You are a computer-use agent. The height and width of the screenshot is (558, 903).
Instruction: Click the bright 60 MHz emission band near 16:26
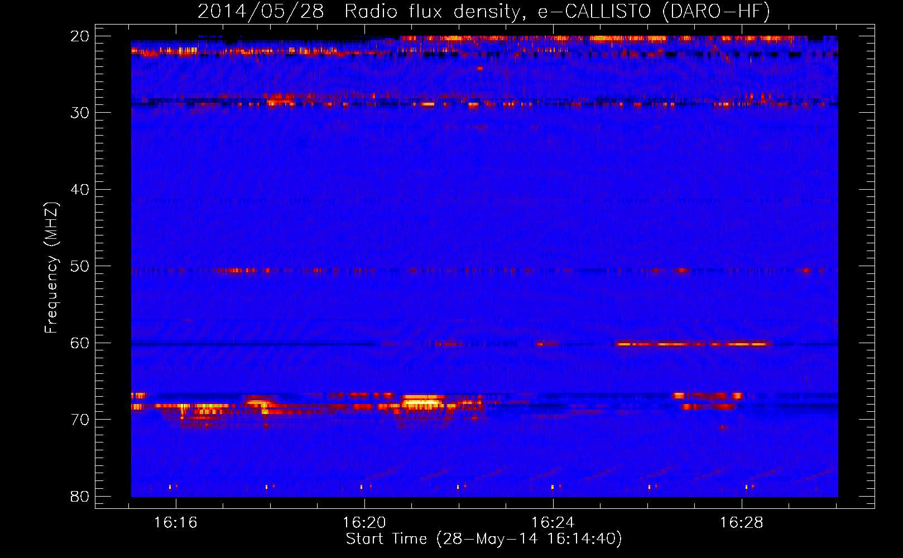pyautogui.click(x=694, y=344)
